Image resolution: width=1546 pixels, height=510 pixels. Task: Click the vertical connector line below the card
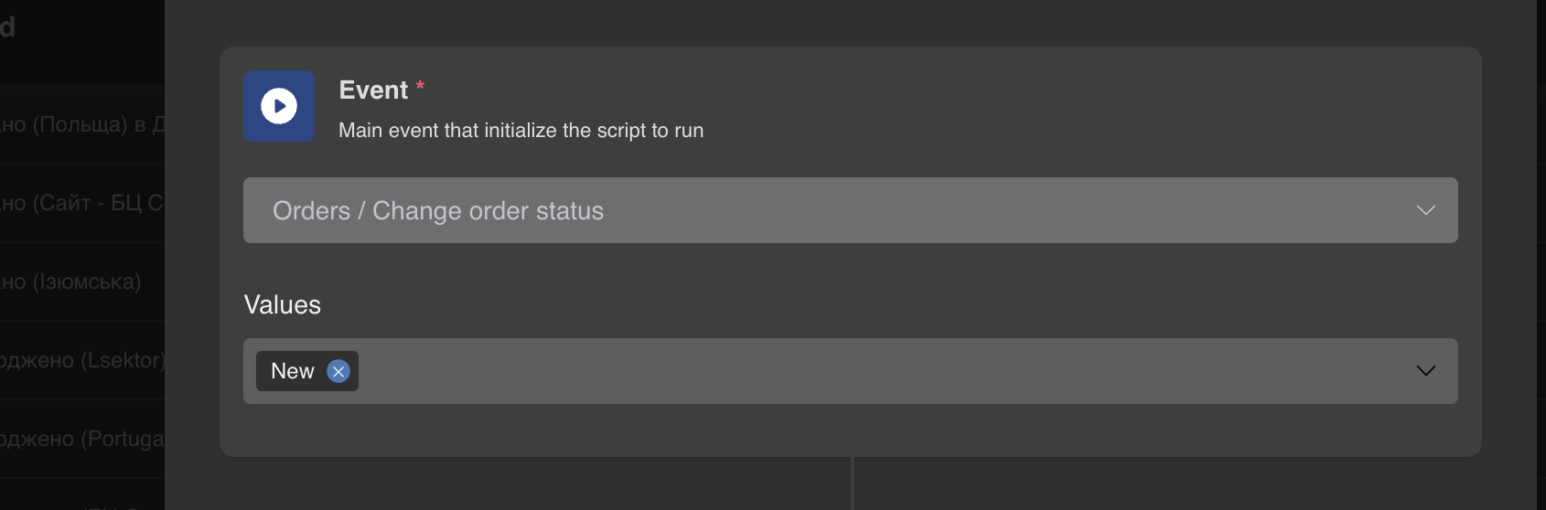853,484
